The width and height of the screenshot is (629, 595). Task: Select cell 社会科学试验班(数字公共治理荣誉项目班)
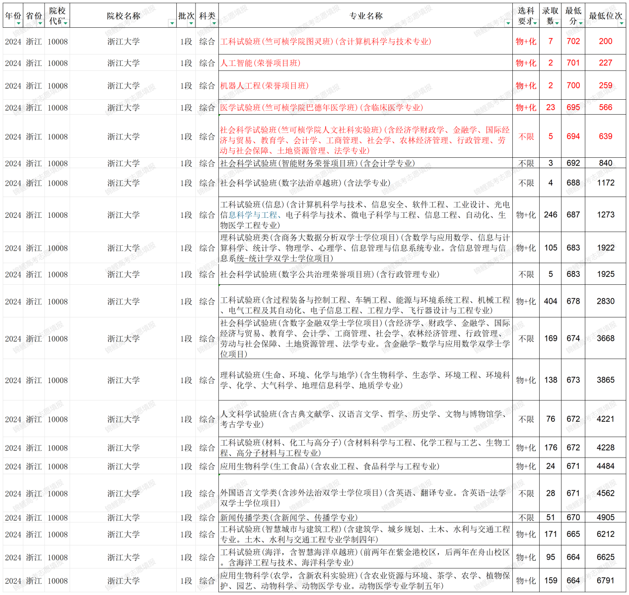point(365,274)
